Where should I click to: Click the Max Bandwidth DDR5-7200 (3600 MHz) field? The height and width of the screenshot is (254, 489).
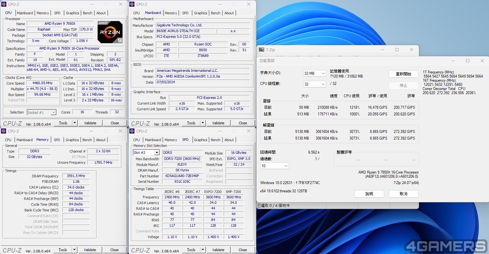182,159
